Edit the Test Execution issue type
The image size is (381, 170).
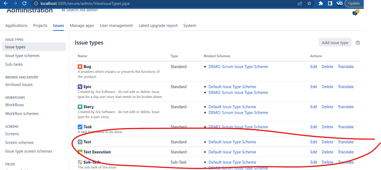tap(314, 152)
